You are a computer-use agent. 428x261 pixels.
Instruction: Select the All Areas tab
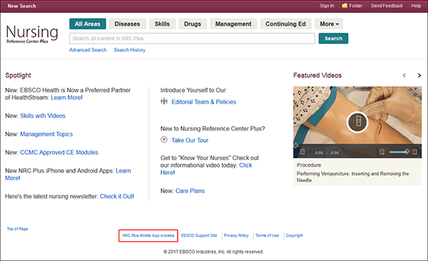pyautogui.click(x=88, y=24)
